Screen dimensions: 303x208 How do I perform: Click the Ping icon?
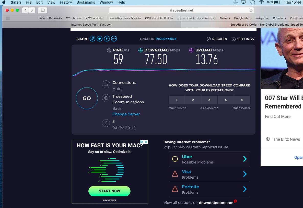(x=109, y=50)
